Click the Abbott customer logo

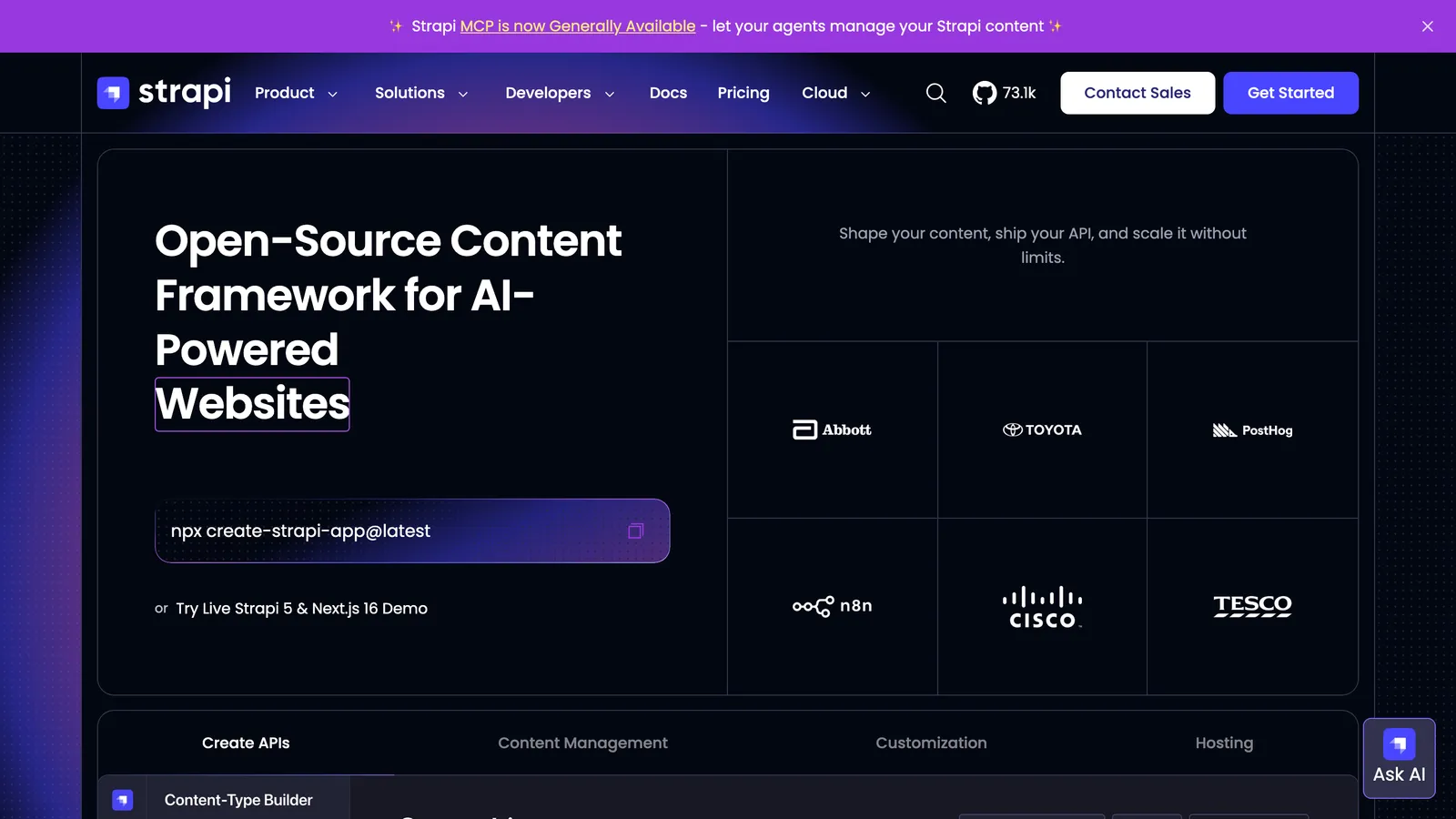(832, 430)
